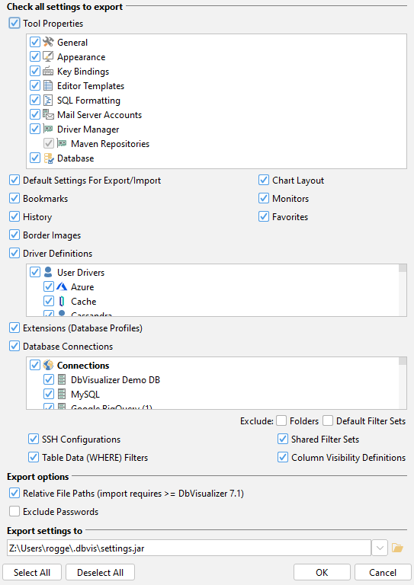Screen dimensions: 414x585
Task: Uncheck the Driver Definitions checkbox
Action: click(14, 254)
